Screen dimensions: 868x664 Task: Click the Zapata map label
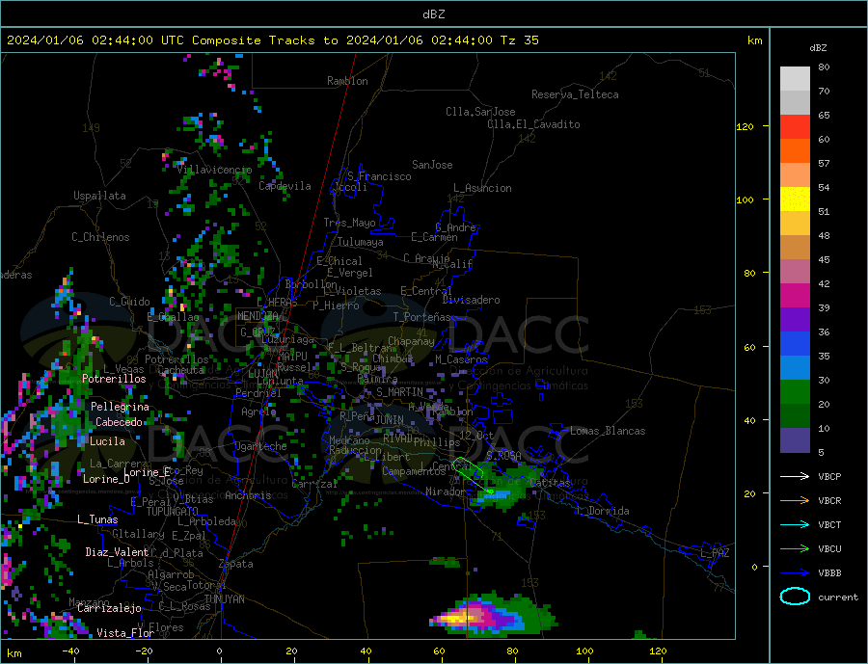pos(236,564)
